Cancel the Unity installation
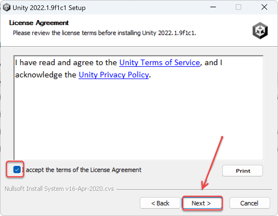Screen dimensions: 278x216 tap(250, 203)
